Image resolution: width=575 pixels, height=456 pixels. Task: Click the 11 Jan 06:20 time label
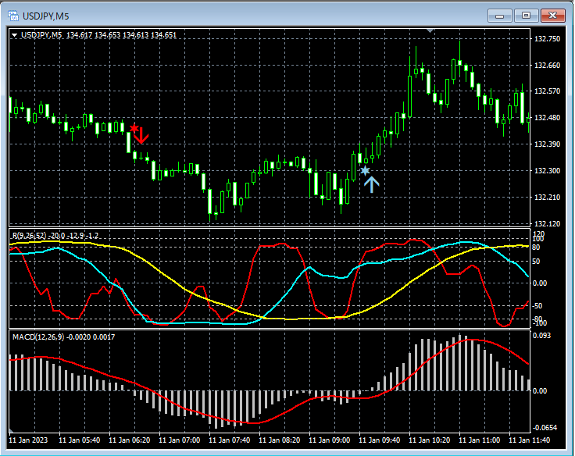[130, 440]
